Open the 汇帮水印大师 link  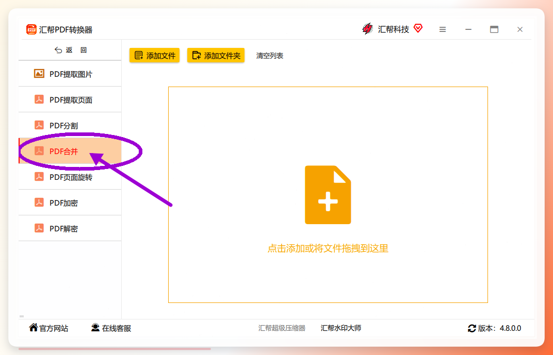coord(340,328)
